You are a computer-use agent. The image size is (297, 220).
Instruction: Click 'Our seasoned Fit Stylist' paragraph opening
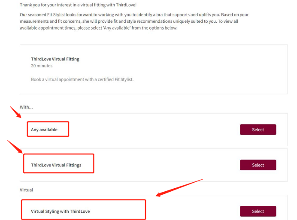click(42, 15)
